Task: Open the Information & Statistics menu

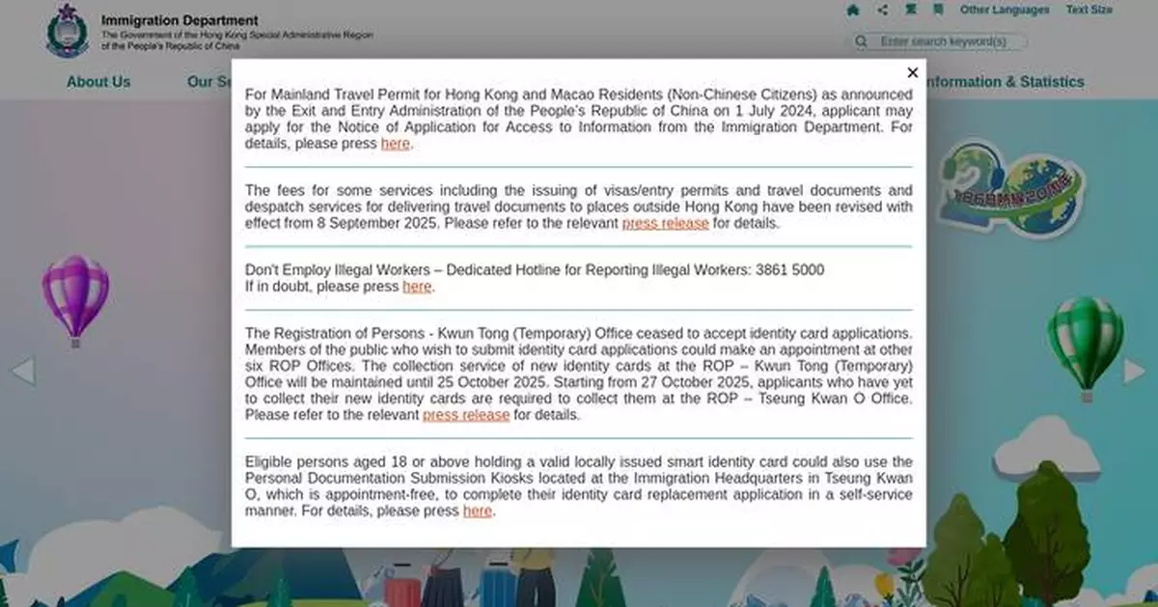Action: tap(1004, 82)
